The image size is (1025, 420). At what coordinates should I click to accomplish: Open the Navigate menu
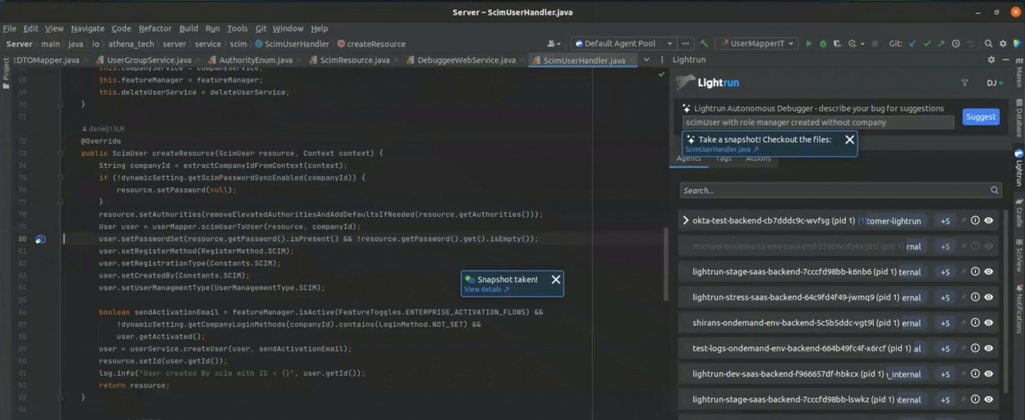(88, 28)
